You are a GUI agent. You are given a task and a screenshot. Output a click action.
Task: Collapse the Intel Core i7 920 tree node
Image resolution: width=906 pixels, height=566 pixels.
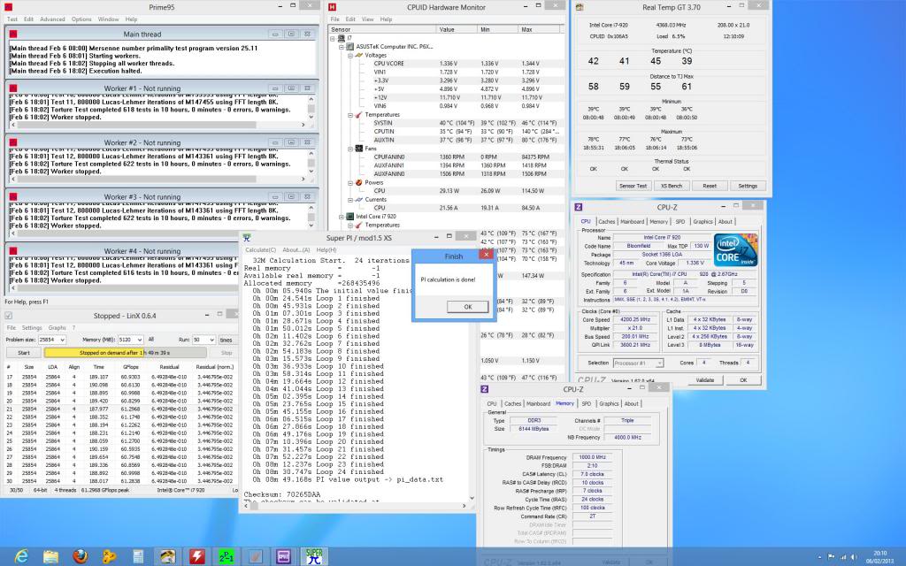(x=342, y=217)
